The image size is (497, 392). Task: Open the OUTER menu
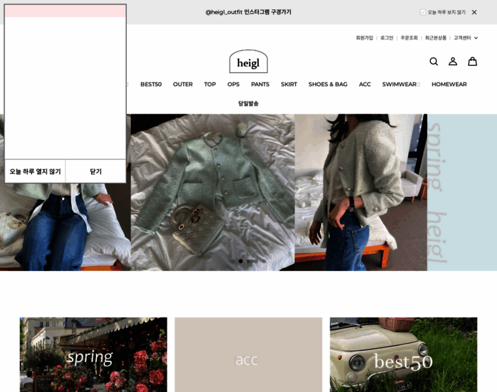point(183,84)
